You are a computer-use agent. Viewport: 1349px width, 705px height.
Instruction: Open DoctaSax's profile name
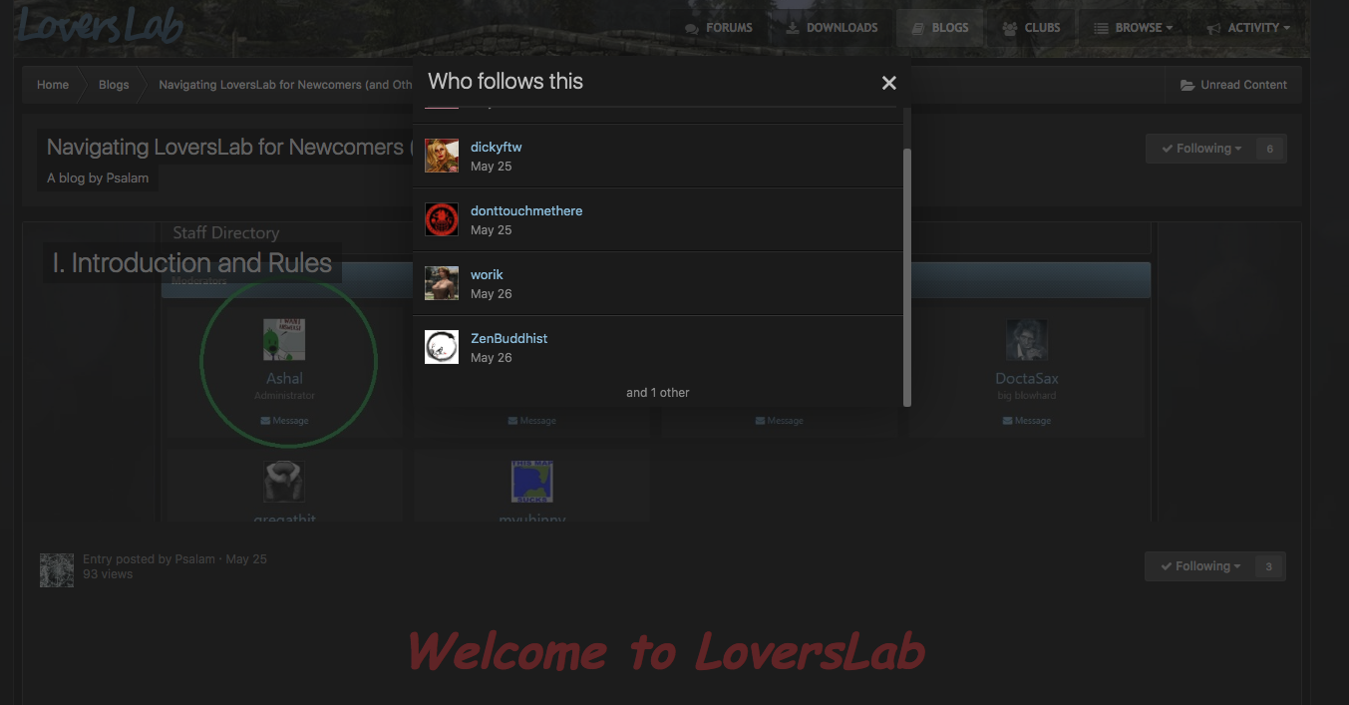1026,379
